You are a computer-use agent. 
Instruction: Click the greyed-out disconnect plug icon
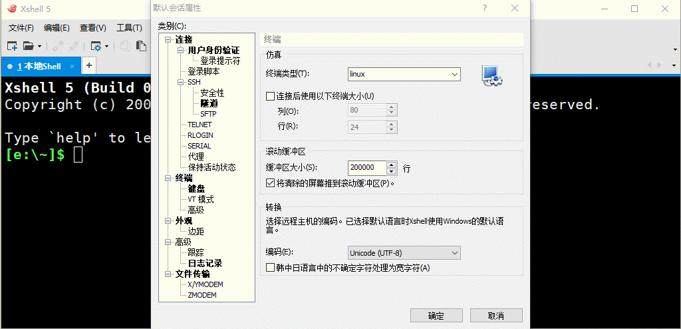point(74,46)
